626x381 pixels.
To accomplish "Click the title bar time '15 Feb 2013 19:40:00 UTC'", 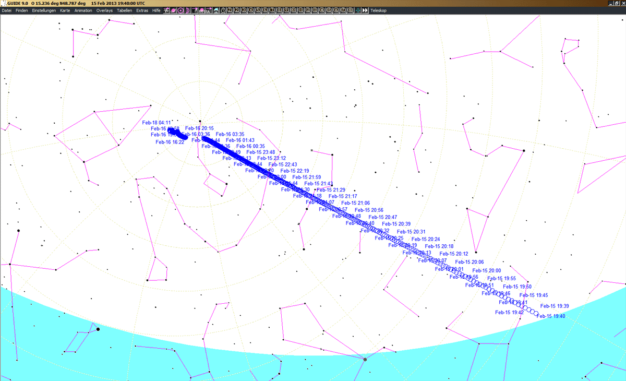I will point(118,3).
